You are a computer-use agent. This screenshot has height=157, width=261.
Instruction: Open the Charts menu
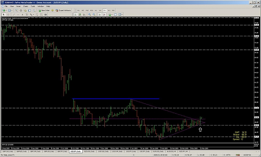pos(25,6)
